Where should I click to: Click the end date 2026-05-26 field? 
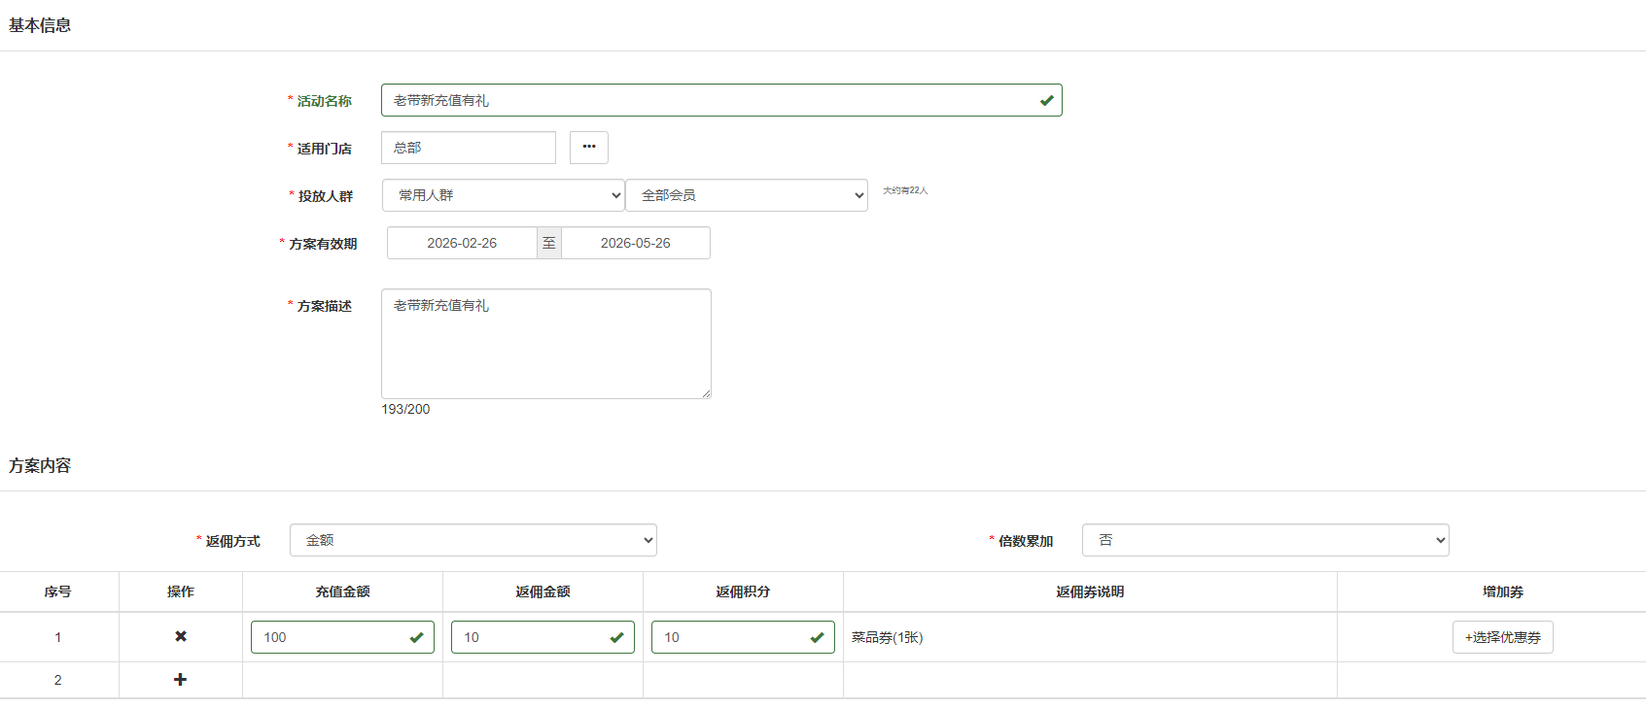click(635, 243)
